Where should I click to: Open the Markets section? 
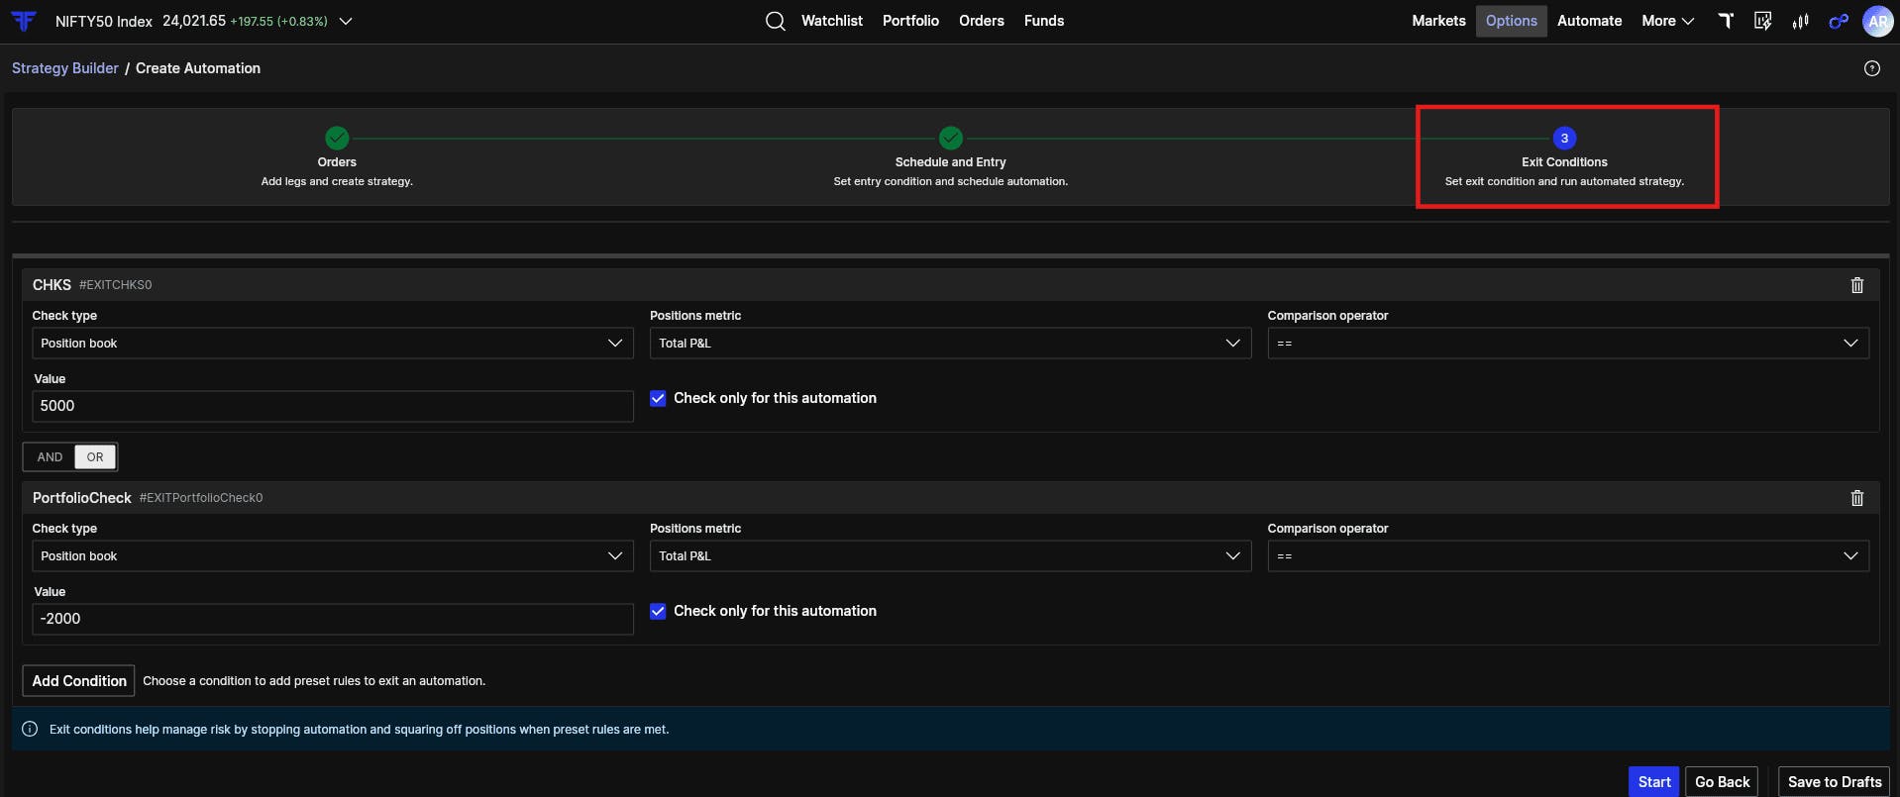[x=1438, y=21]
